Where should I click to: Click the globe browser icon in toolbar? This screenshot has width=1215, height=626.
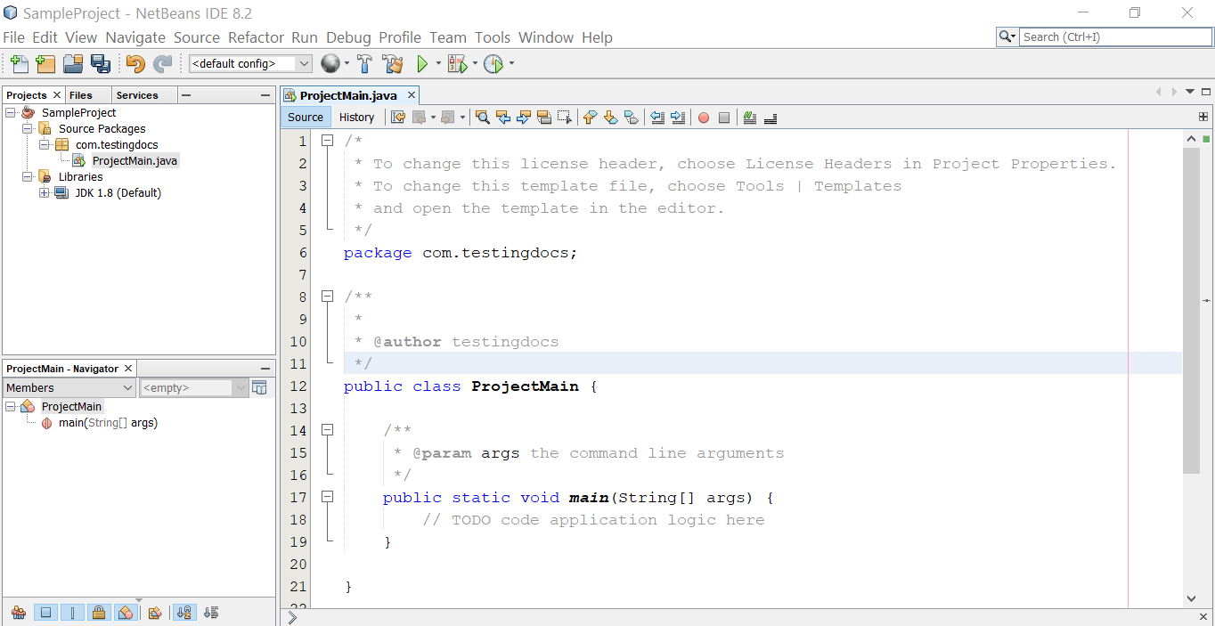[x=330, y=63]
